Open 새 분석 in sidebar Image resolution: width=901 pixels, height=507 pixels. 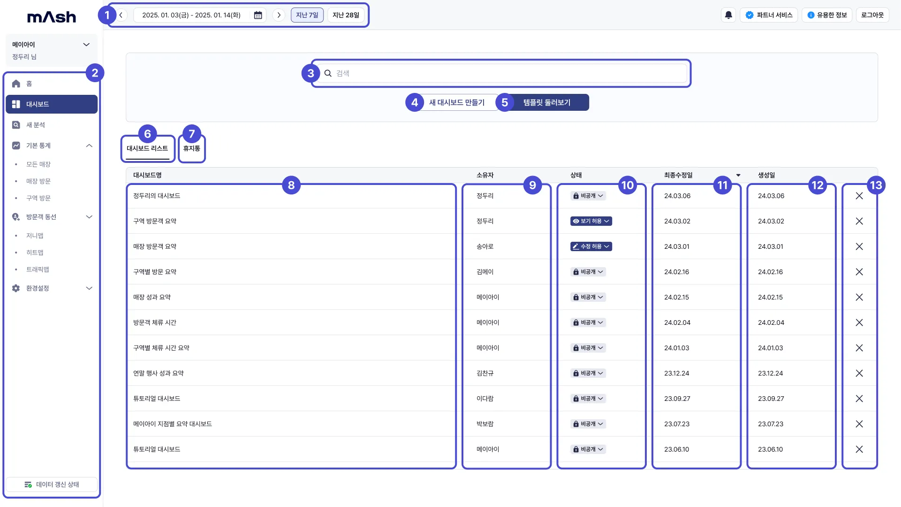pyautogui.click(x=36, y=125)
